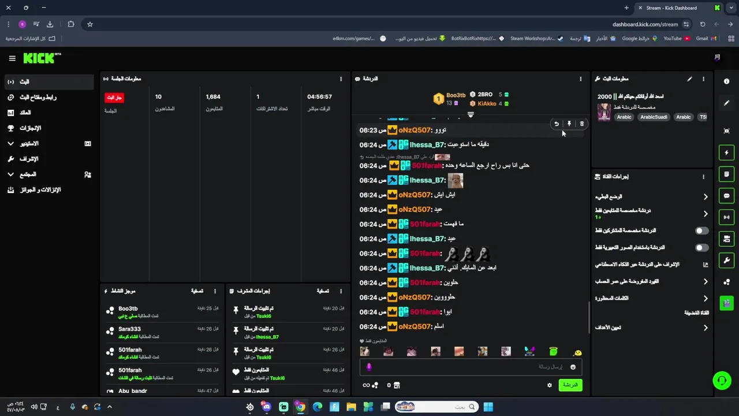Screen dimensions: 739x416
Task: Click the screen capture icon in right toolbar
Action: point(726,131)
